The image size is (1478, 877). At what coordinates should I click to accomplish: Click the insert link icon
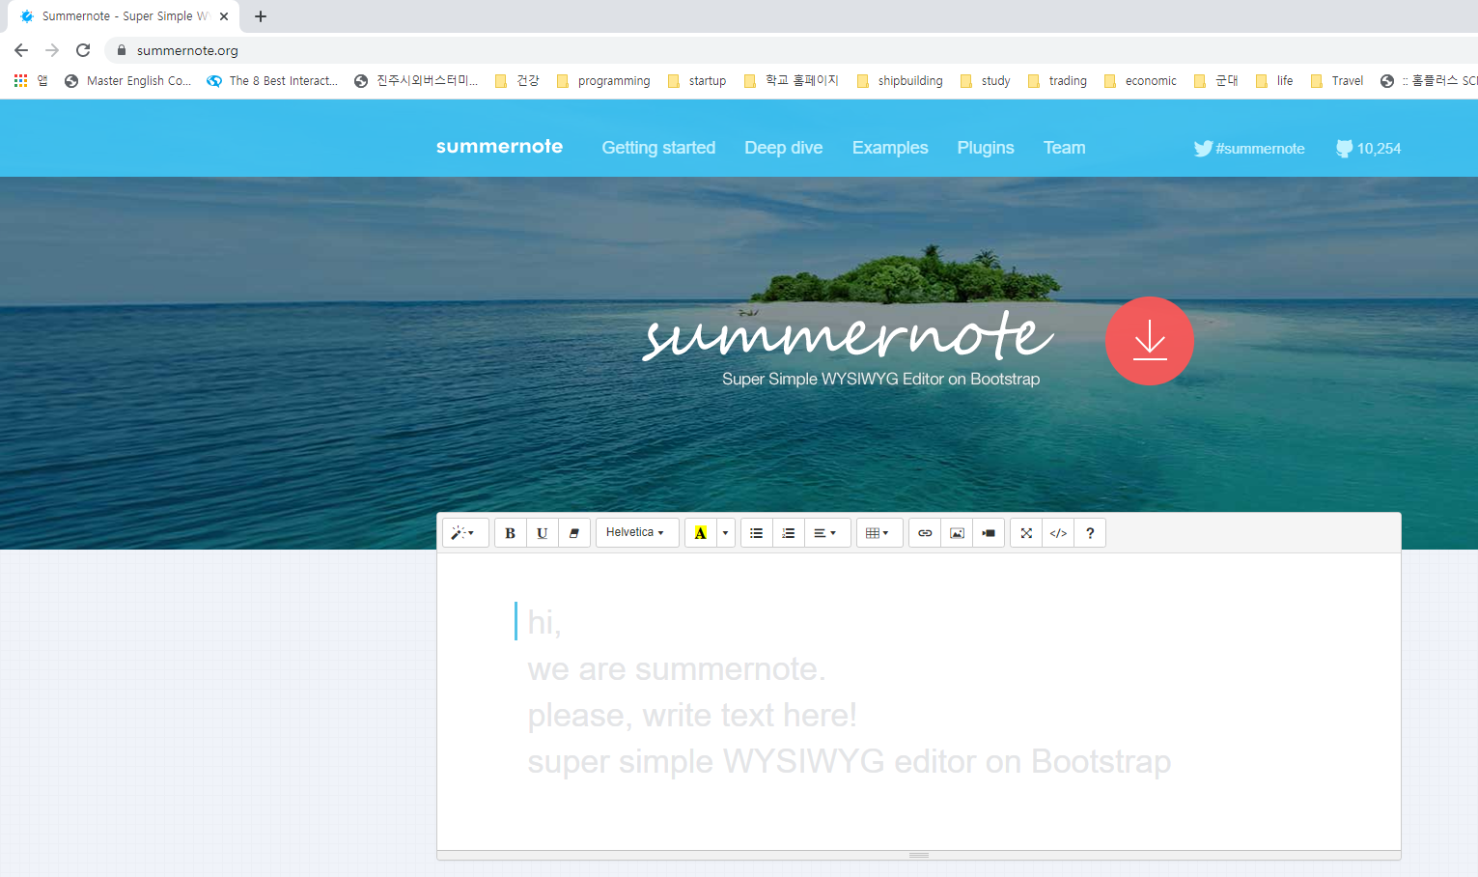(925, 533)
